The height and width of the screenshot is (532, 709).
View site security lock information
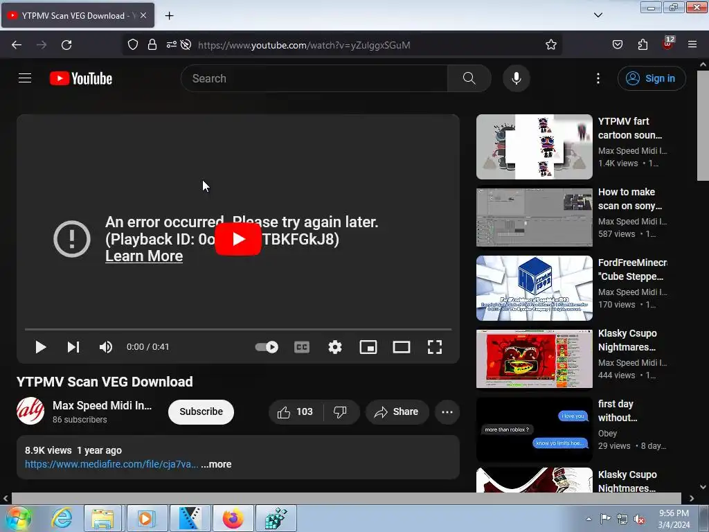(152, 45)
